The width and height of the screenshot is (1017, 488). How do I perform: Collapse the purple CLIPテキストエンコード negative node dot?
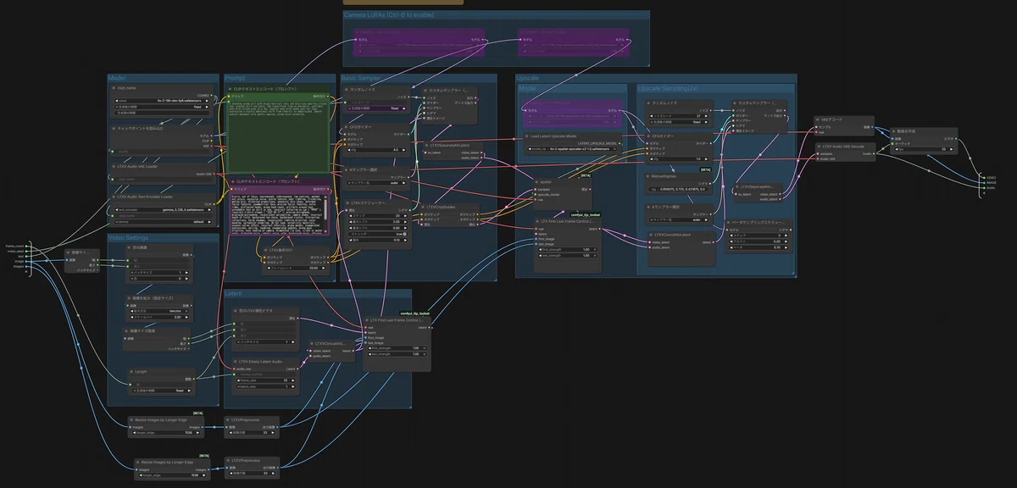[x=233, y=181]
